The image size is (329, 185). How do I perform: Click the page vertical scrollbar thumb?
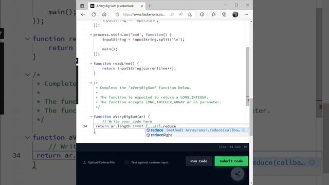[251, 118]
